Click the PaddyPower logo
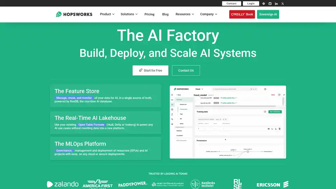Screen dimensions: 336x189 point(132,184)
